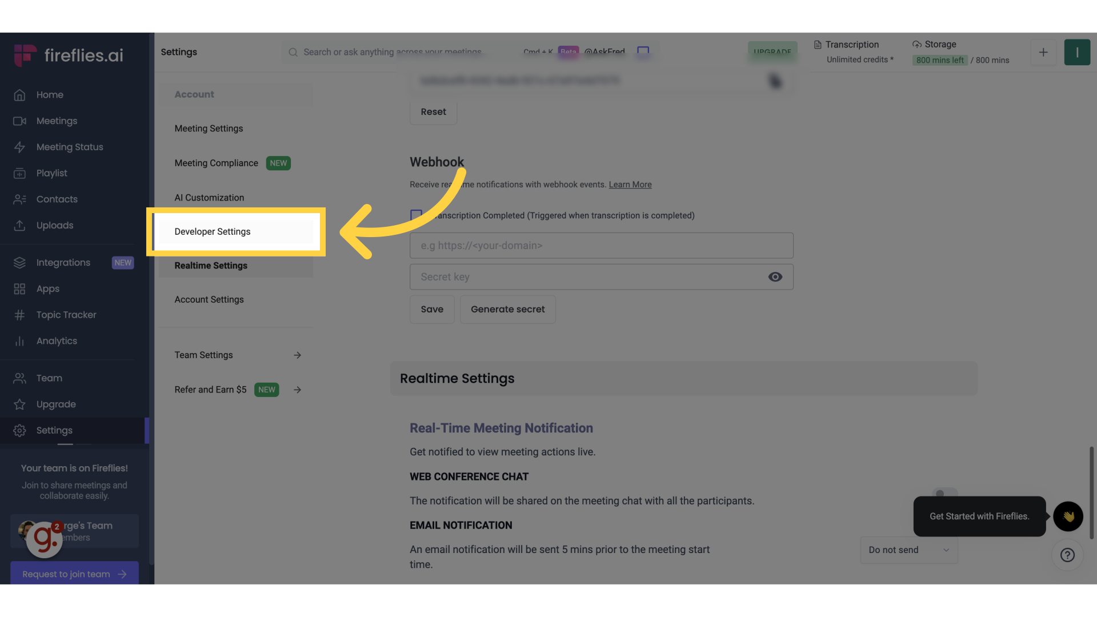
Task: Open the AI Customization tab
Action: coord(209,197)
